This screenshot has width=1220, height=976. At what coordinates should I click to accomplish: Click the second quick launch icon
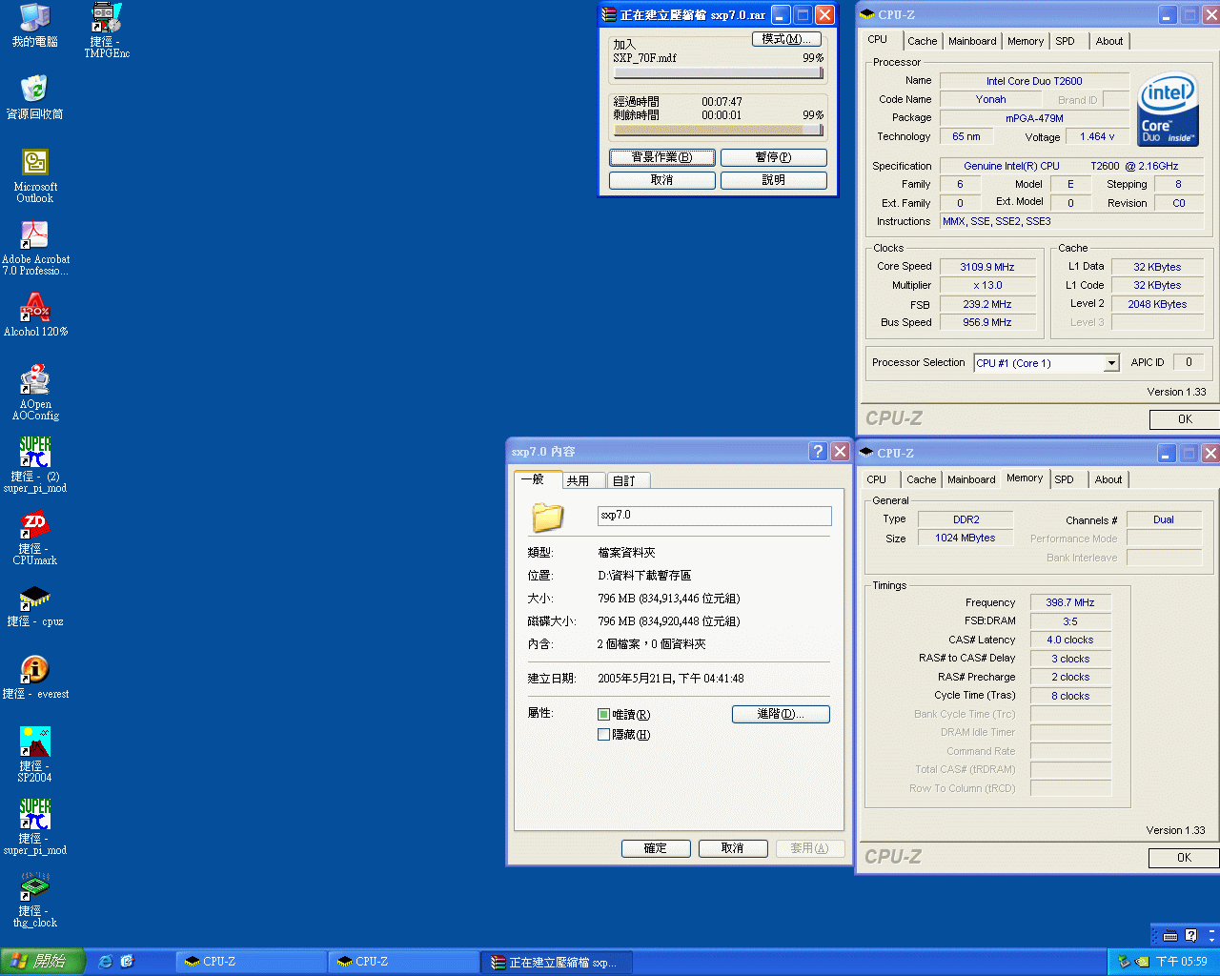(x=127, y=962)
